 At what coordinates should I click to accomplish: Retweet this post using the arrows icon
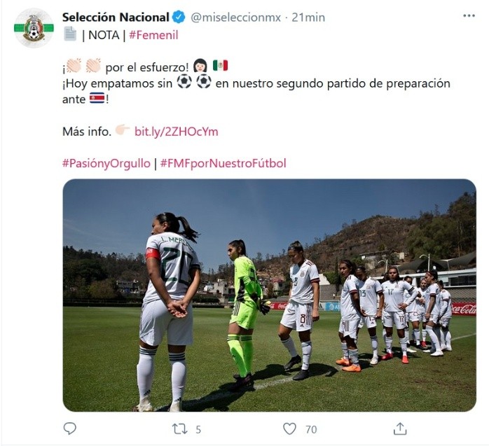tap(180, 429)
